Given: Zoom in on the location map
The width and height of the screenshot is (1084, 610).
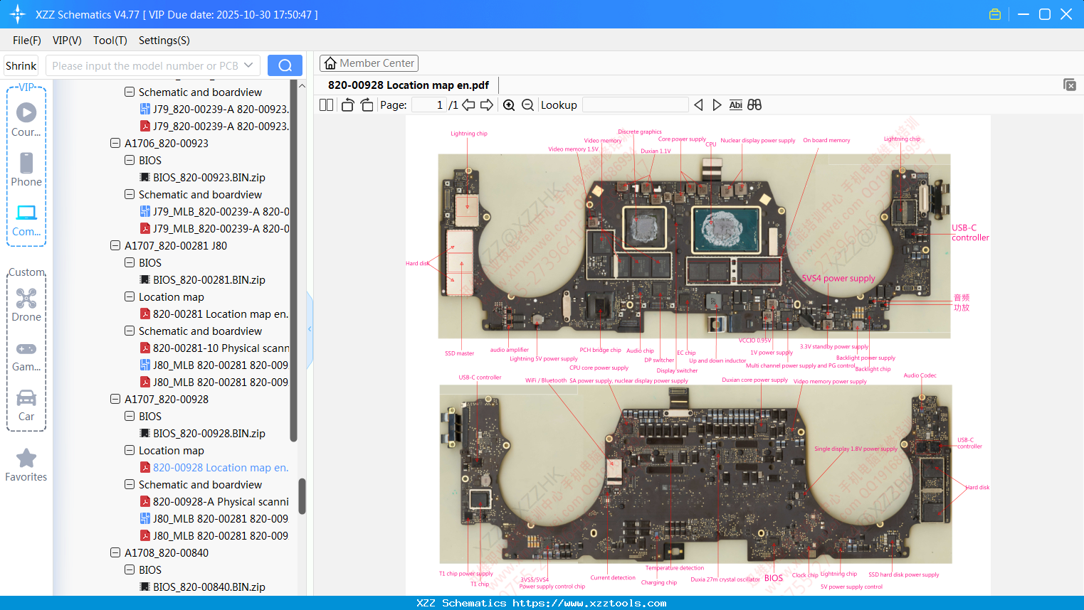Looking at the screenshot, I should 509,105.
